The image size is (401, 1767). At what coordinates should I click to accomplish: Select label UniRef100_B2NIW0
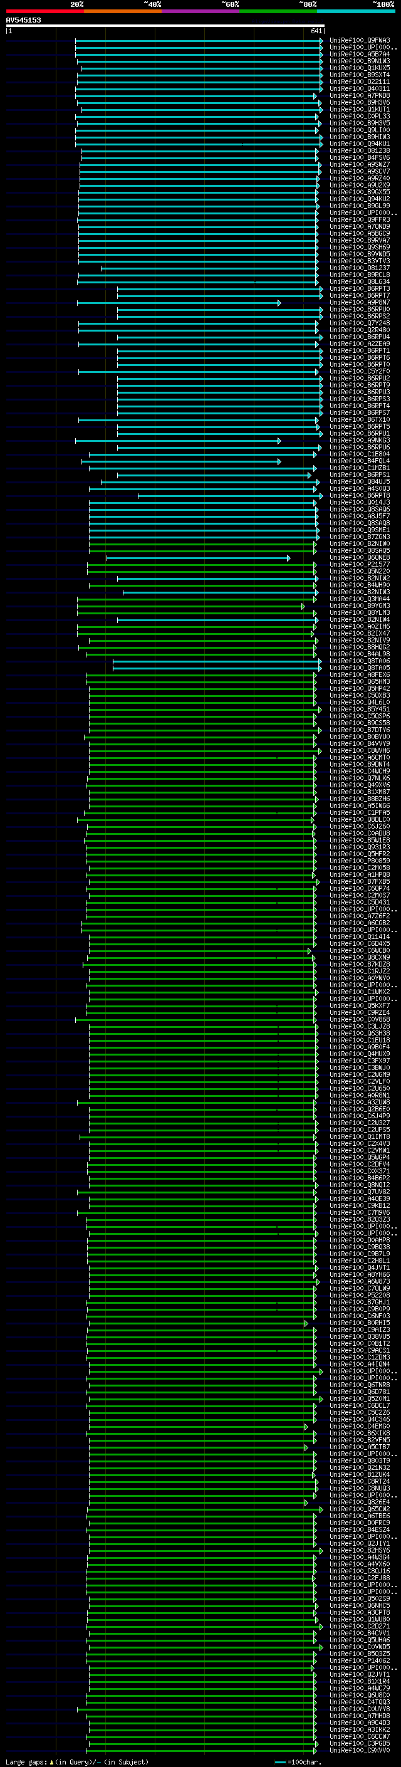click(360, 544)
